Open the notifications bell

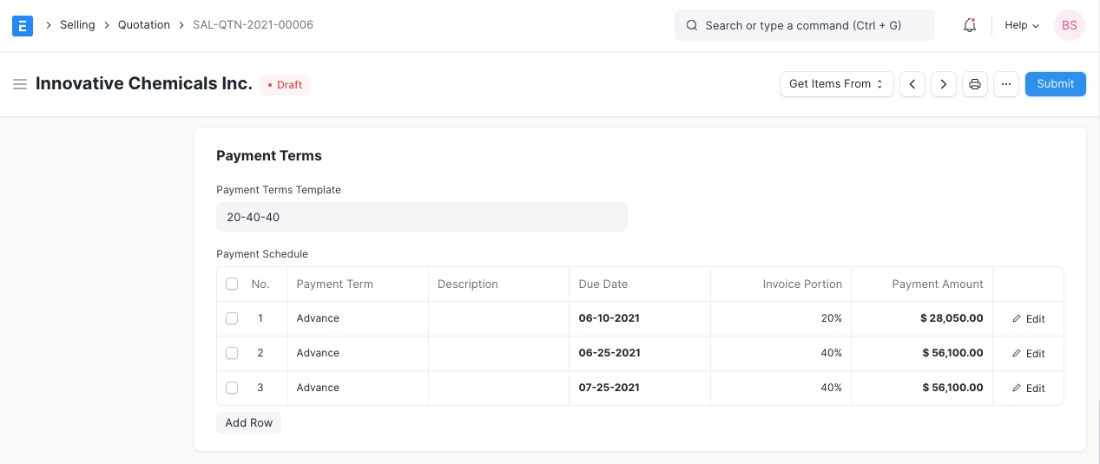click(970, 25)
